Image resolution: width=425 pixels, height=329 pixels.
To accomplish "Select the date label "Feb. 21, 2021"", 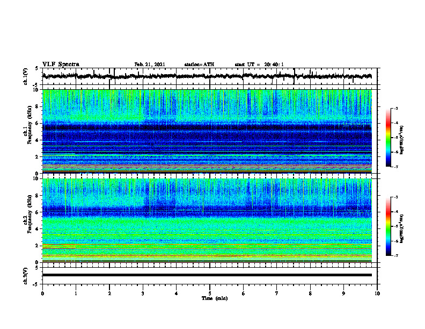I will click(x=150, y=65).
